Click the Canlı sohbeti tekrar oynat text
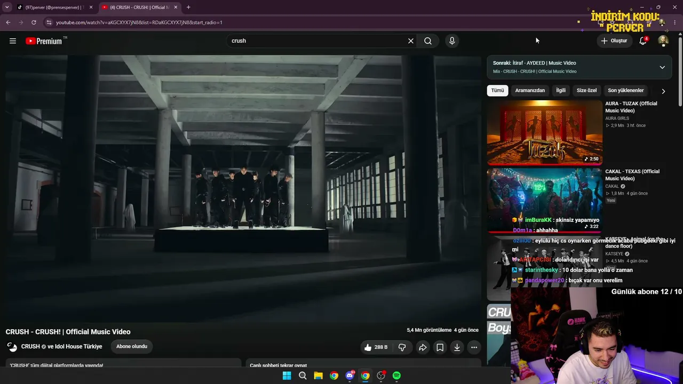This screenshot has height=384, width=683. coord(279,365)
